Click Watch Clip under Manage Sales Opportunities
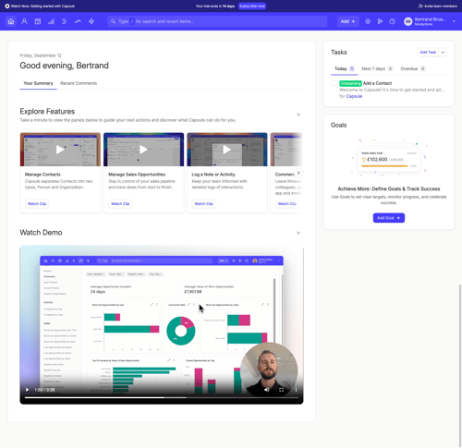 (x=120, y=203)
